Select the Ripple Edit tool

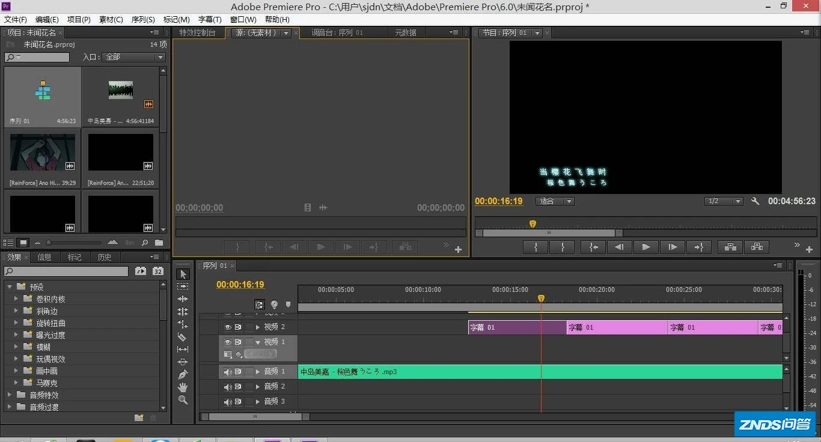coord(183,299)
